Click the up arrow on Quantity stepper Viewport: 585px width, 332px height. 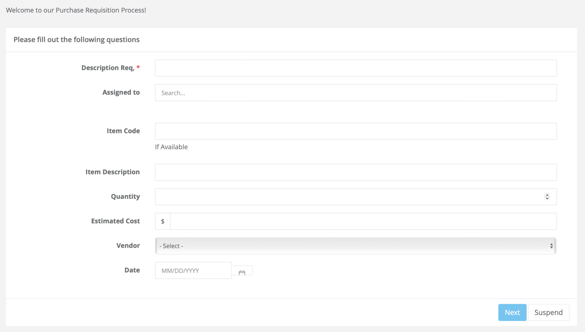tap(546, 195)
